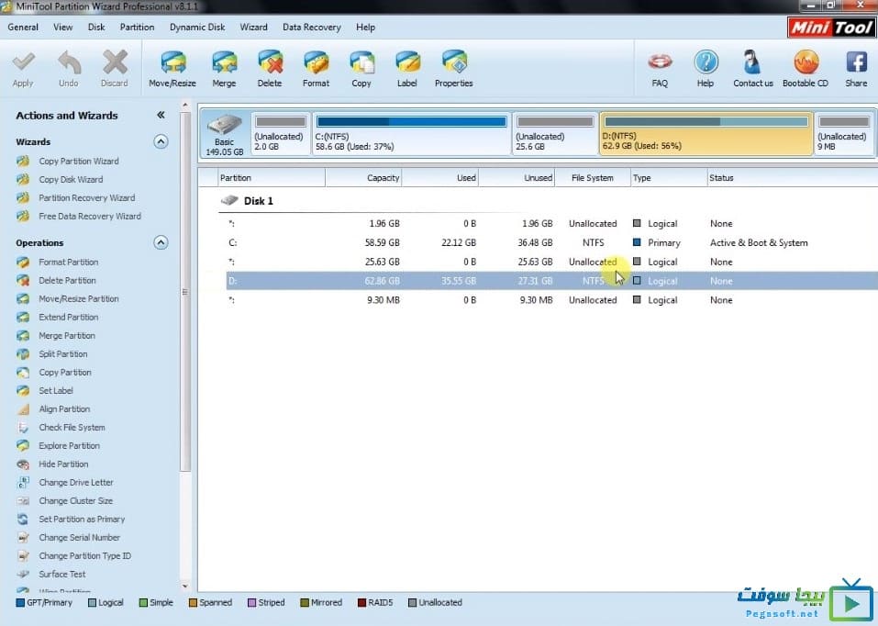Viewport: 878px width, 626px height.
Task: Click the Delete toolbar icon
Action: tap(270, 62)
